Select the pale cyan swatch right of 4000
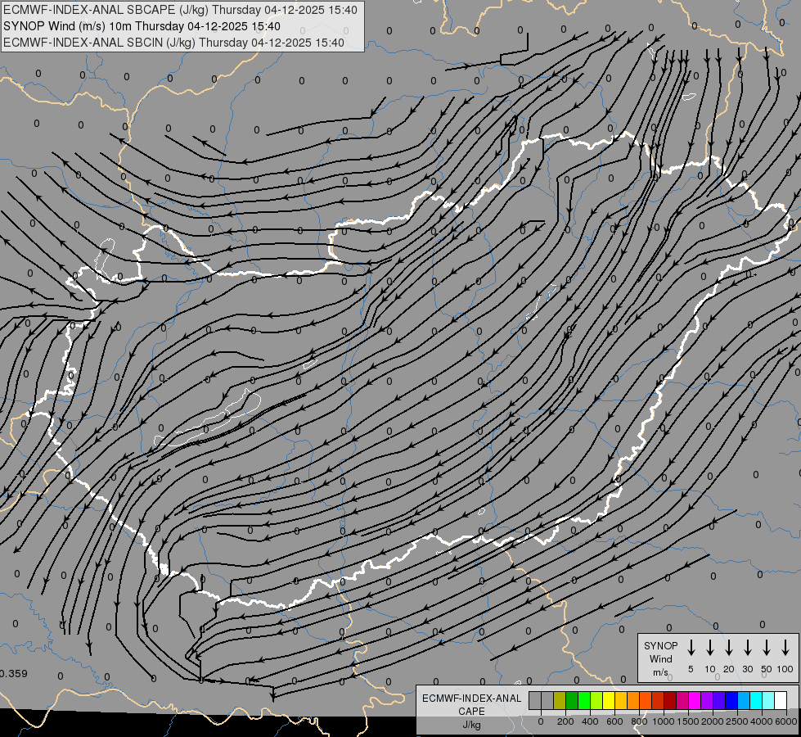The image size is (801, 737). point(769,700)
